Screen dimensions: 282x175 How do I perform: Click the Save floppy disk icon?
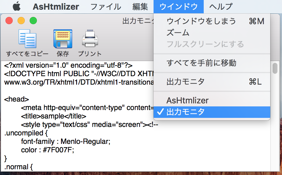(x=63, y=39)
